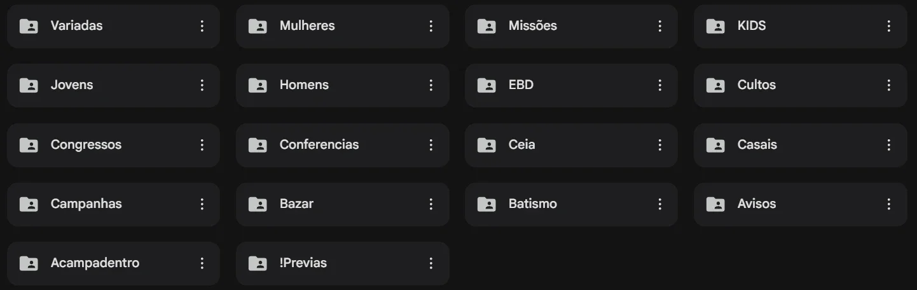Open more actions for Missões folder
The width and height of the screenshot is (917, 290).
coord(660,26)
